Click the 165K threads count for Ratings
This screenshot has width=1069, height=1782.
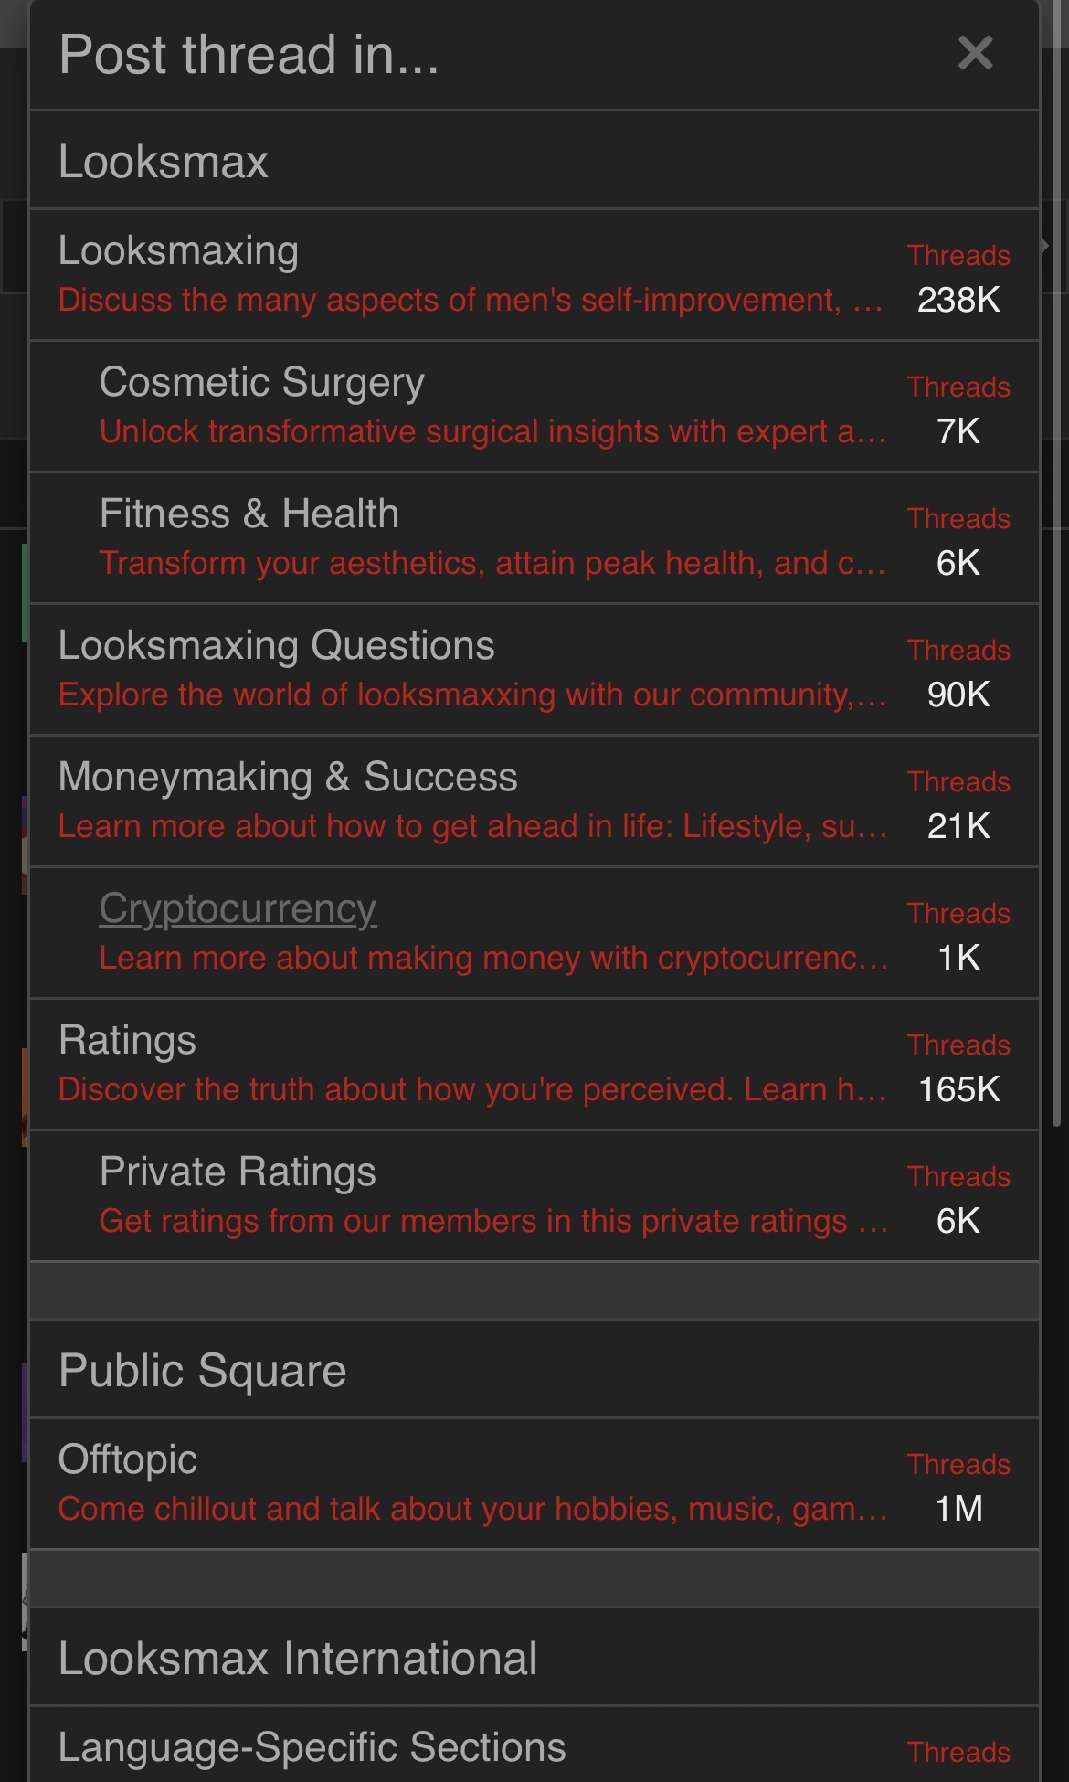[x=958, y=1089]
